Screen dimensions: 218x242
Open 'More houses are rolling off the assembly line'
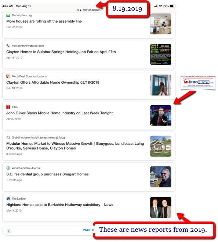[x=44, y=21]
